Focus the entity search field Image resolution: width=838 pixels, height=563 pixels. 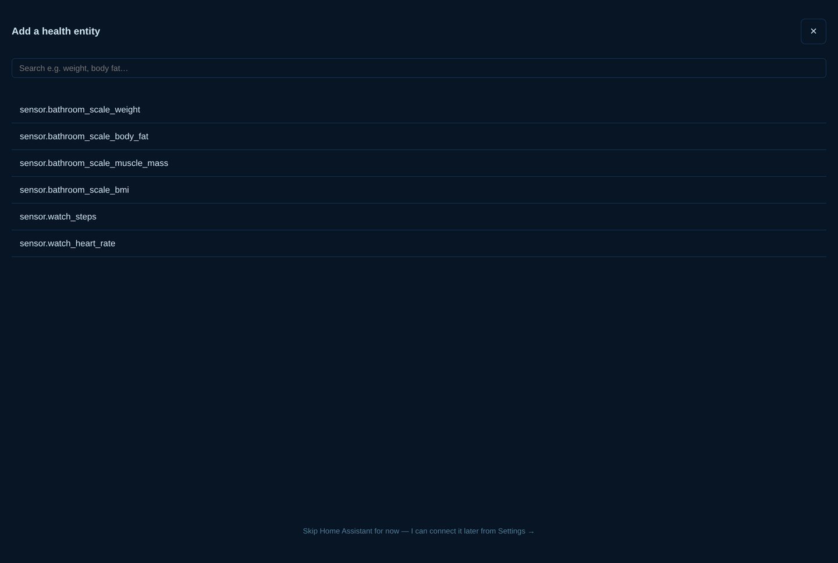[x=419, y=68]
